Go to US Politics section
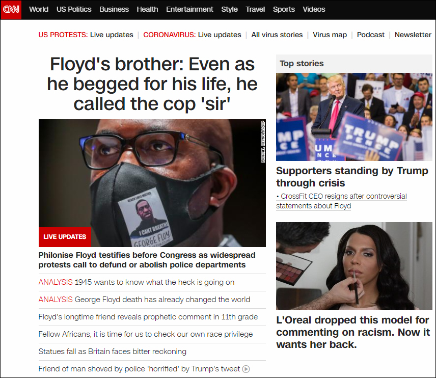Viewport: 436px width, 378px height. [x=74, y=9]
